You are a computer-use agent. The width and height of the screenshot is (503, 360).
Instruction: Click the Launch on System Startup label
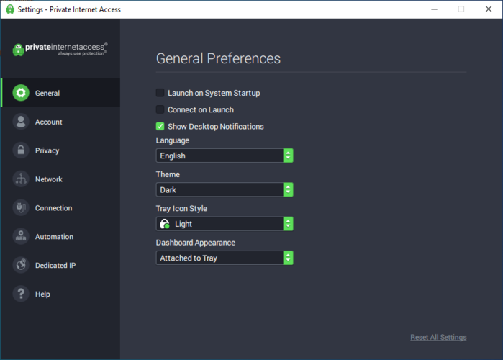[x=214, y=93]
